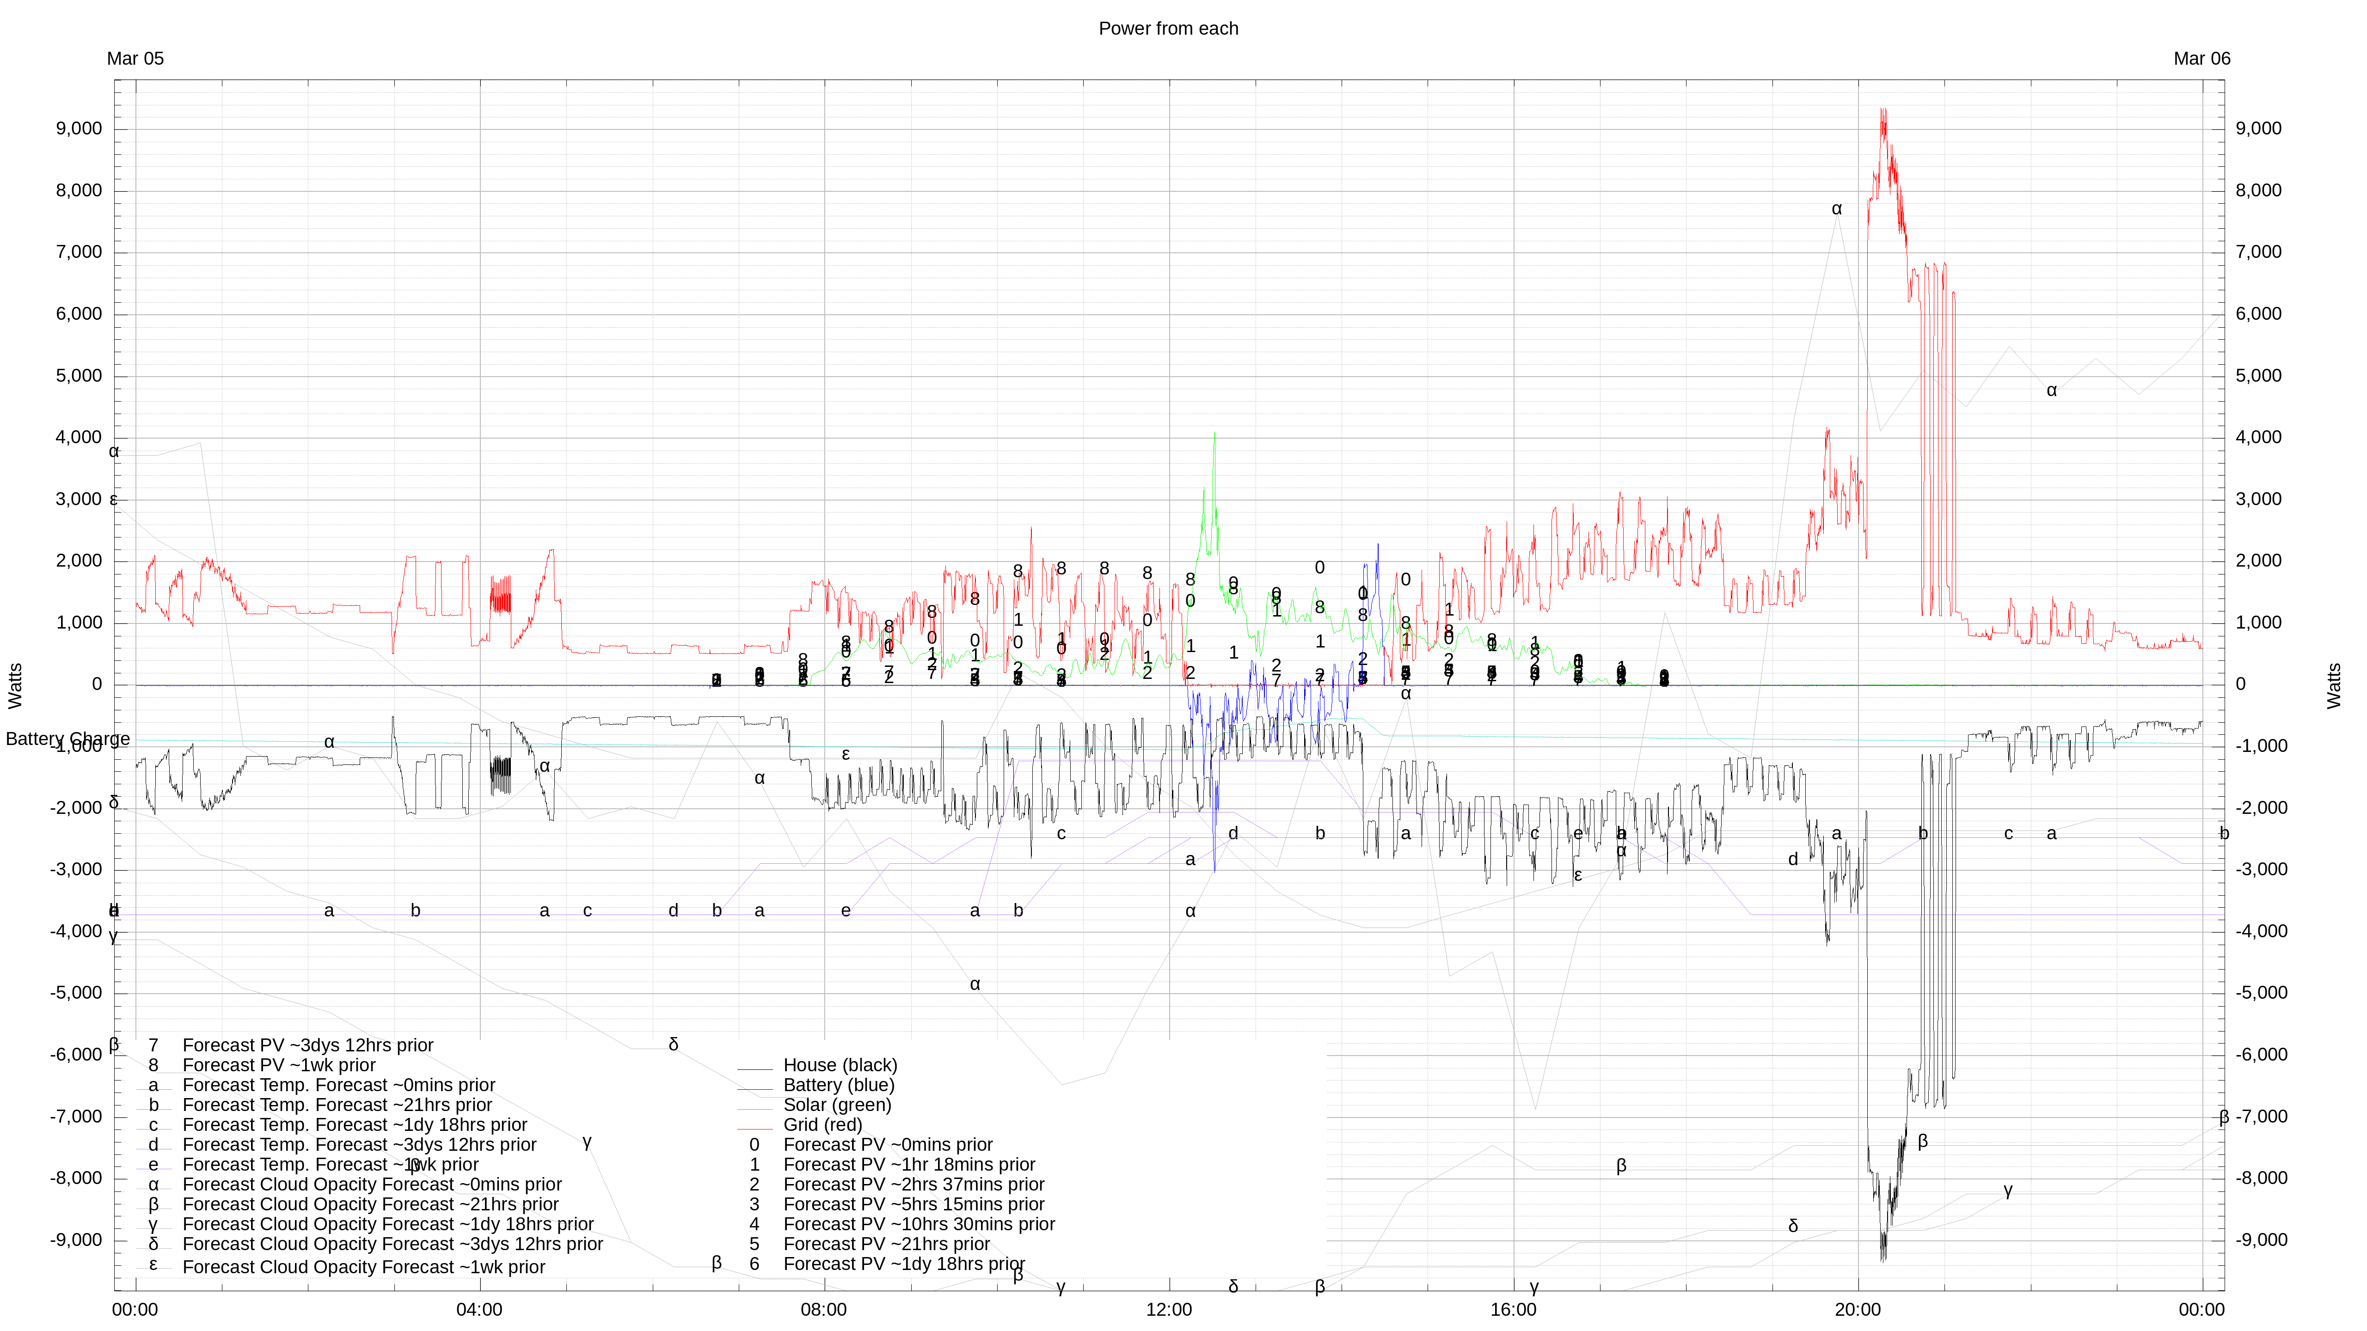Select legend "Forecast PV ~1wk prior"
This screenshot has height=1331, width=2367.
(278, 1066)
